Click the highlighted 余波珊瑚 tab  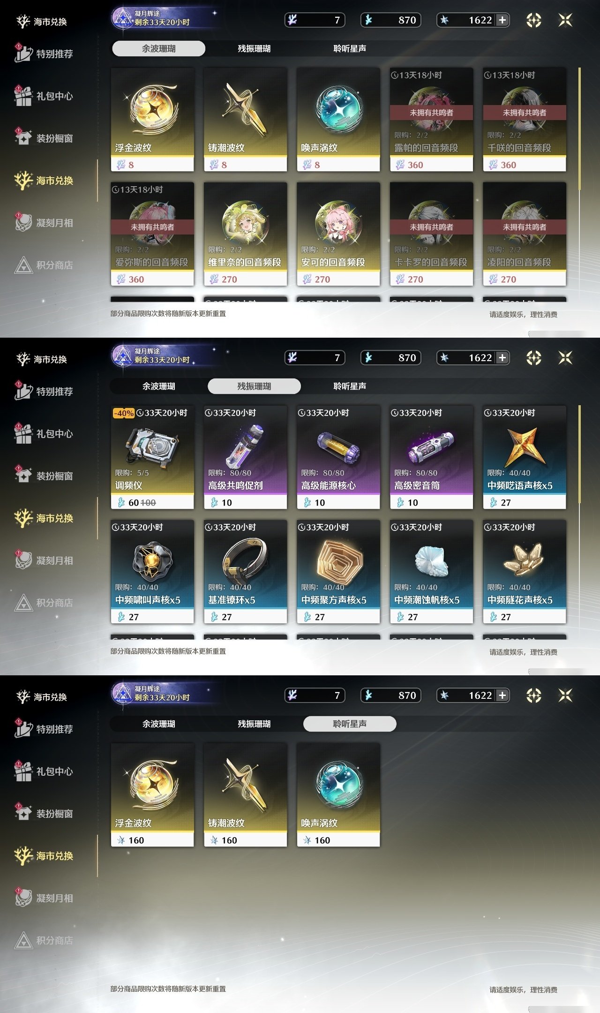coord(158,48)
